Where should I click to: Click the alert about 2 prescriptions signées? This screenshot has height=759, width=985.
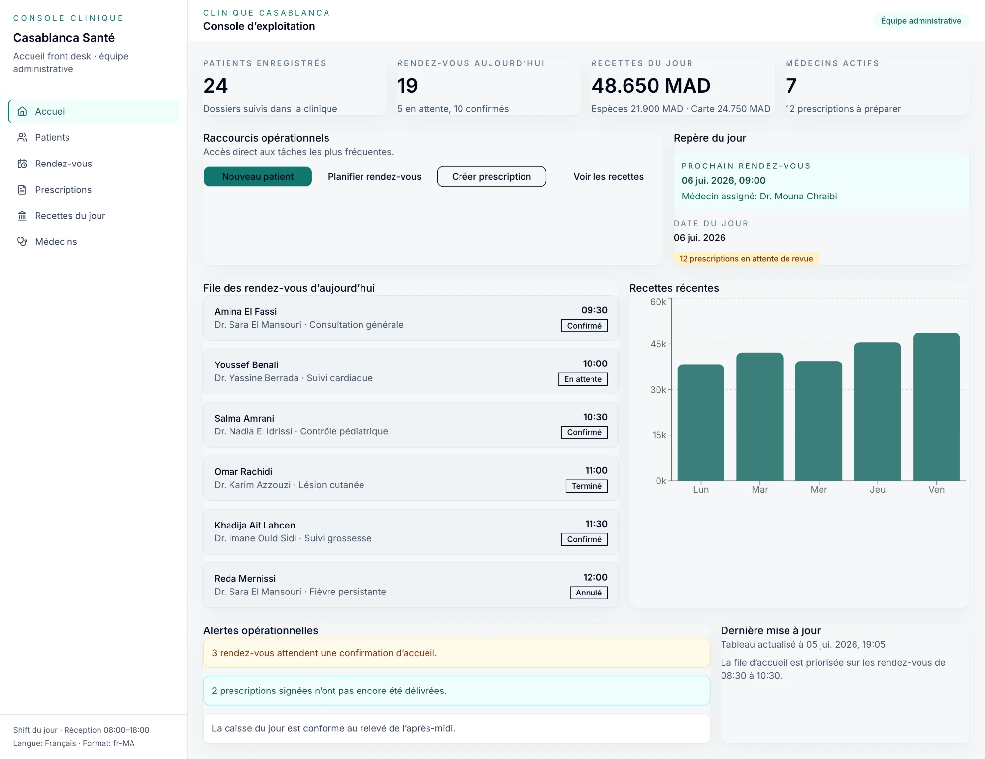457,691
